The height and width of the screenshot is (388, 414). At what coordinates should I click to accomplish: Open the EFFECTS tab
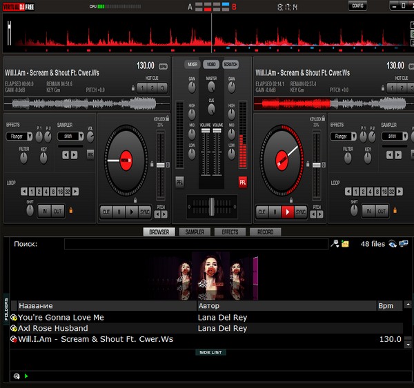point(230,232)
